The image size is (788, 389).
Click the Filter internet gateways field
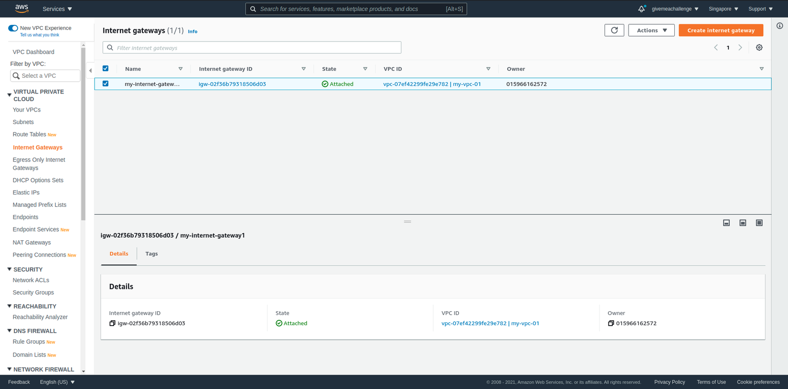[x=252, y=48]
